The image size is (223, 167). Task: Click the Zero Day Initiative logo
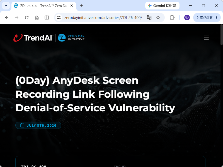point(71,38)
